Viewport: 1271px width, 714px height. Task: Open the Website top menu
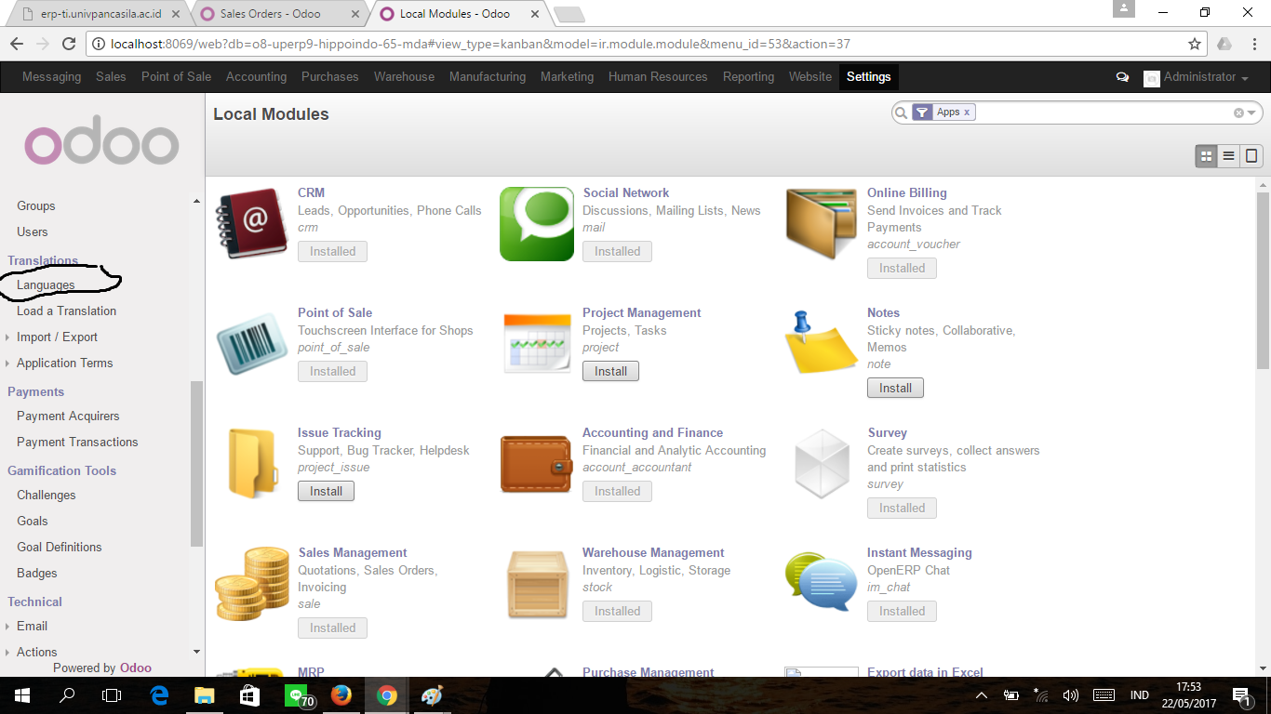[810, 77]
